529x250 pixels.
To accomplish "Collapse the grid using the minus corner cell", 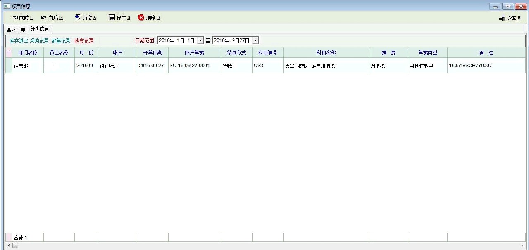I will (x=9, y=53).
